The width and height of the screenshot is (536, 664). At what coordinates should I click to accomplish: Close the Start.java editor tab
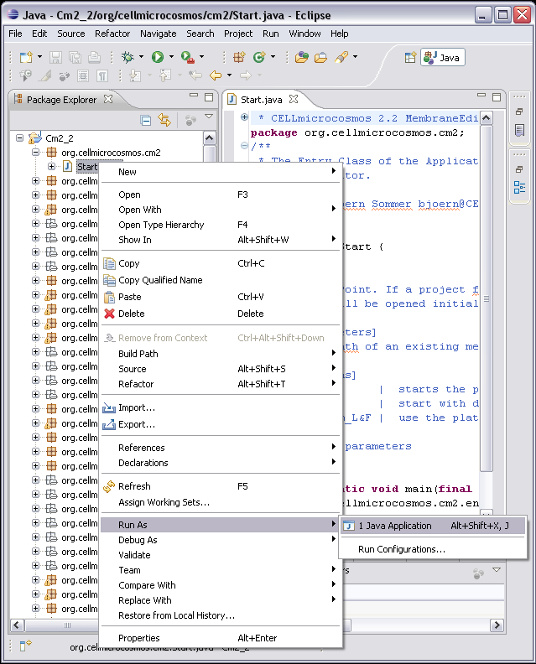pos(294,100)
